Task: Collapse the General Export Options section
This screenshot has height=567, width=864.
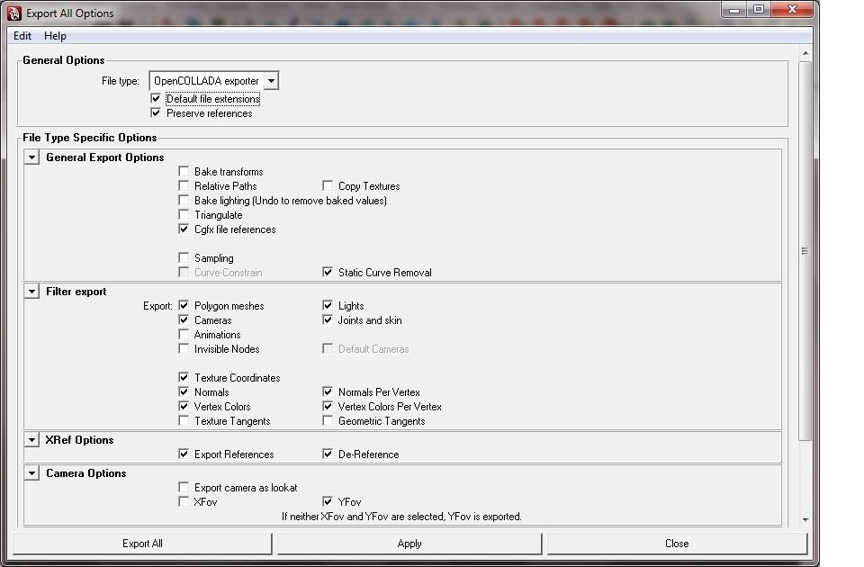Action: tap(31, 157)
